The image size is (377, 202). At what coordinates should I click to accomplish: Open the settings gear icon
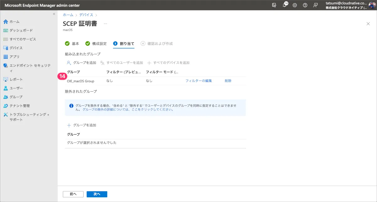click(x=295, y=5)
